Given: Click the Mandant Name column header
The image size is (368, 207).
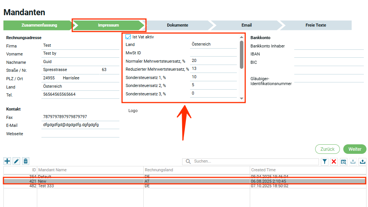Looking at the screenshot, I should [x=90, y=170].
